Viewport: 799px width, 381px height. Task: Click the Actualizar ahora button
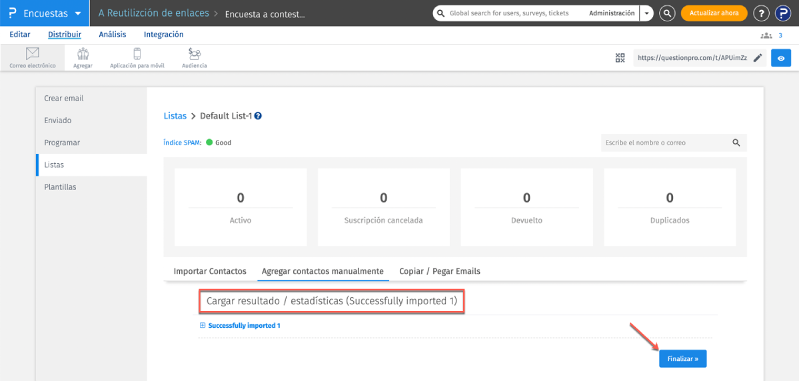coord(714,13)
